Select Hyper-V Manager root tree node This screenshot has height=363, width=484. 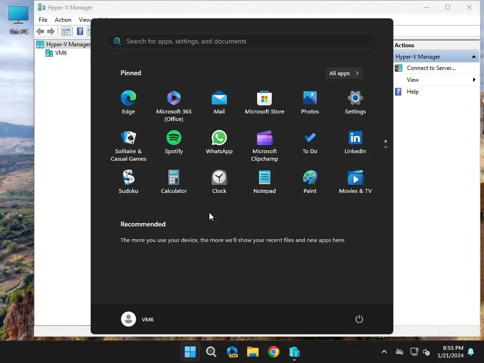64,44
